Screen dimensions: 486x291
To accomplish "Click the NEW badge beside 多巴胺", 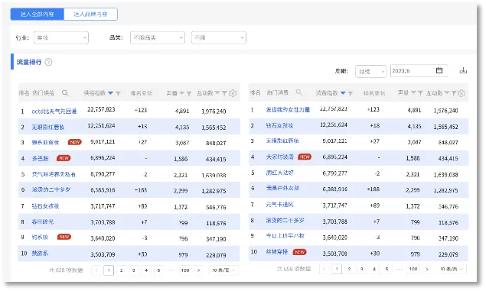I will coord(64,158).
